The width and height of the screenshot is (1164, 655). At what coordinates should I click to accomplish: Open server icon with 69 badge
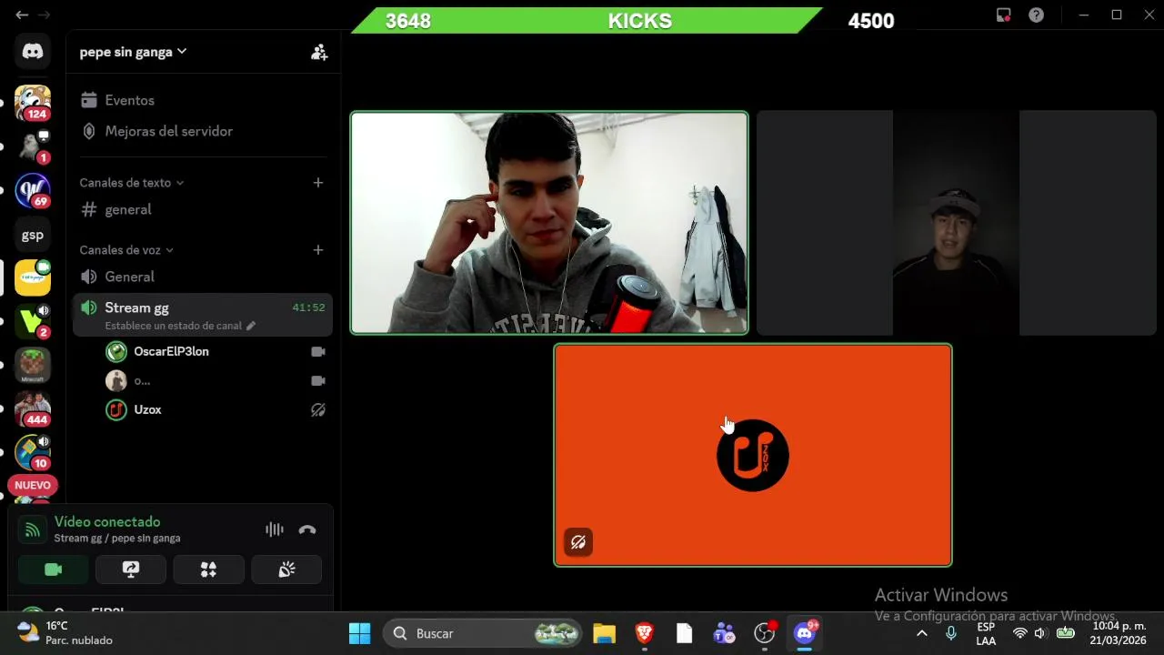33,190
